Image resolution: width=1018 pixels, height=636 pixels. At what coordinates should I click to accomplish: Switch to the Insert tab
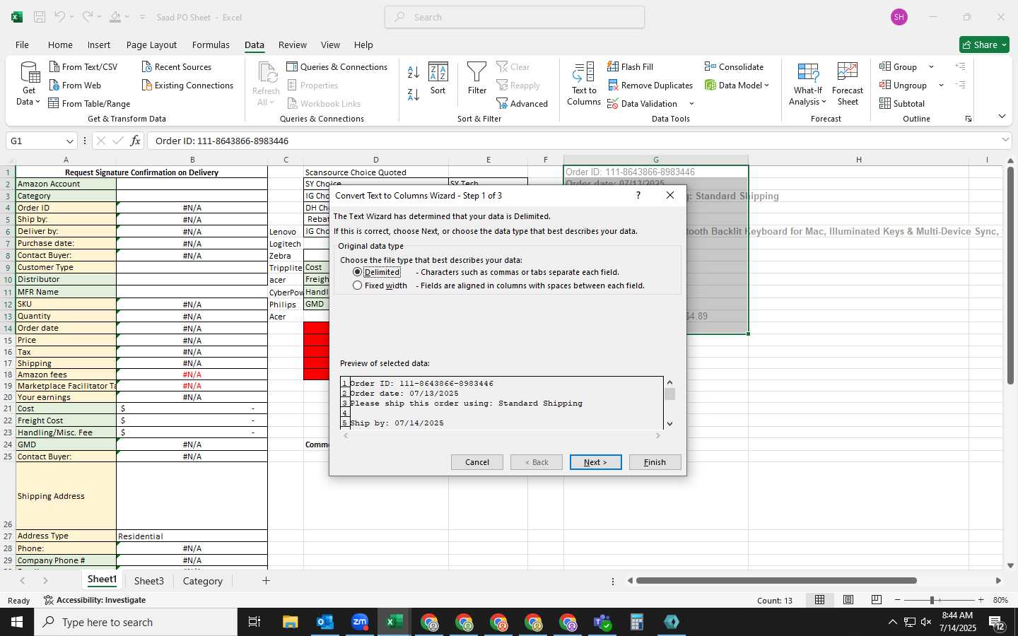tap(99, 45)
